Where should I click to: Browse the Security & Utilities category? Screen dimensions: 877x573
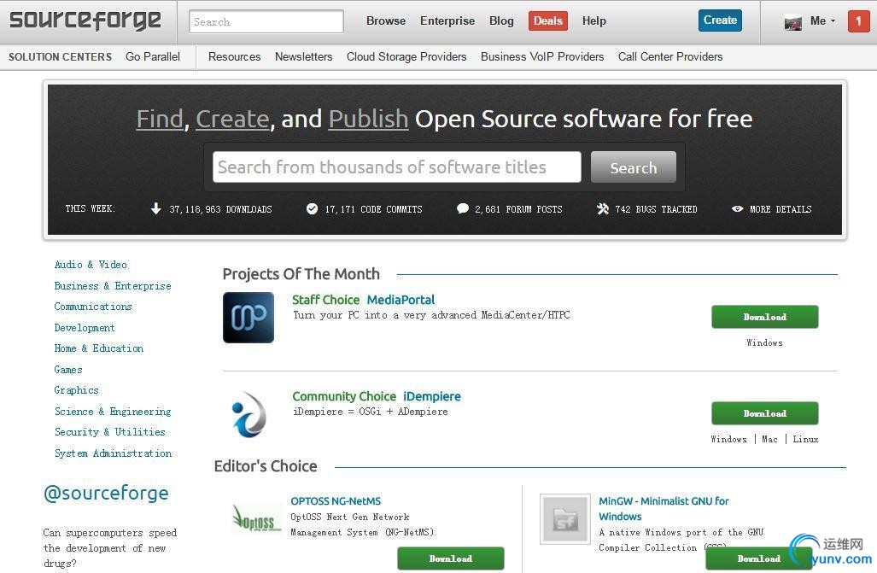click(x=109, y=432)
